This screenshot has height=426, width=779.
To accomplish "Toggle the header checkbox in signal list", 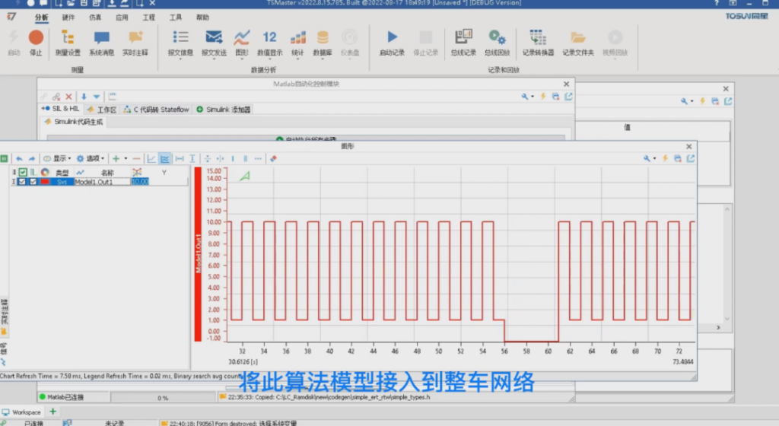I will pyautogui.click(x=23, y=172).
